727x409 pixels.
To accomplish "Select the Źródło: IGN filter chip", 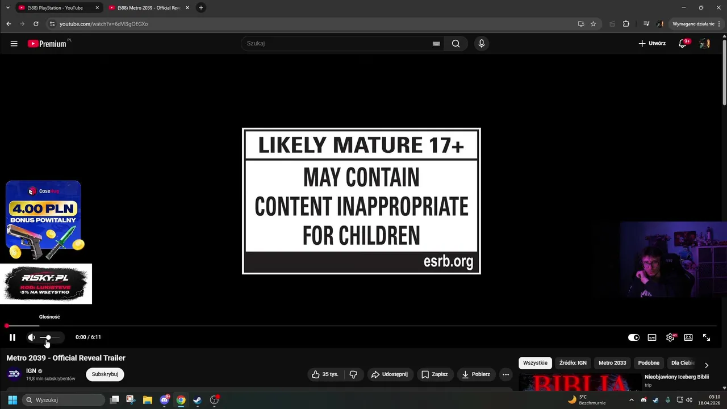I will coord(573,363).
